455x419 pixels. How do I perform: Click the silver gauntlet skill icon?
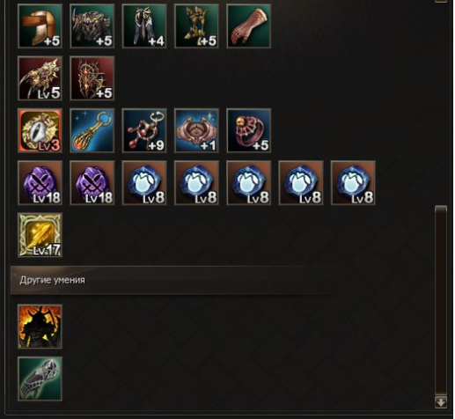tap(40, 379)
